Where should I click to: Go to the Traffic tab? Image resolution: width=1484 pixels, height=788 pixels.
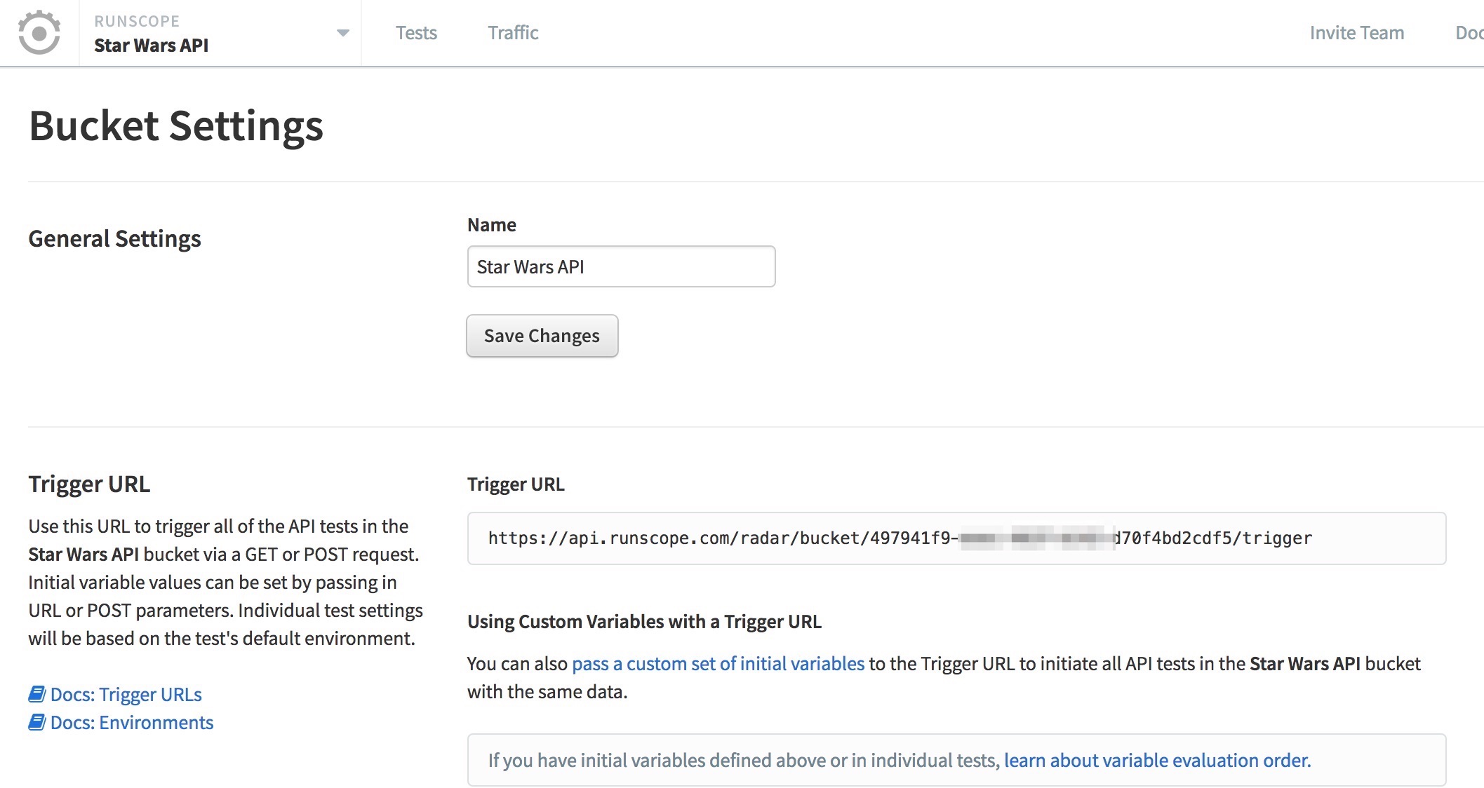513,33
